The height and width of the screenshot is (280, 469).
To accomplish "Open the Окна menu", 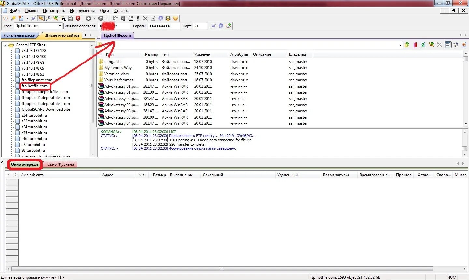I will [105, 11].
